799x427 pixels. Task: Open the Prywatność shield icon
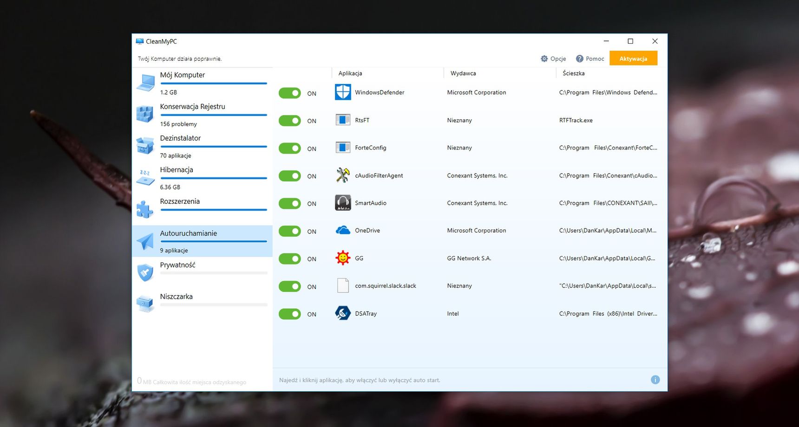[145, 272]
